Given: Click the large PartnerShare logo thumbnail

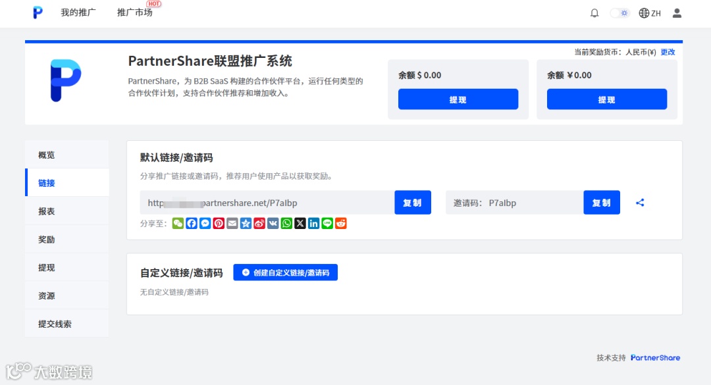Looking at the screenshot, I should pyautogui.click(x=66, y=80).
